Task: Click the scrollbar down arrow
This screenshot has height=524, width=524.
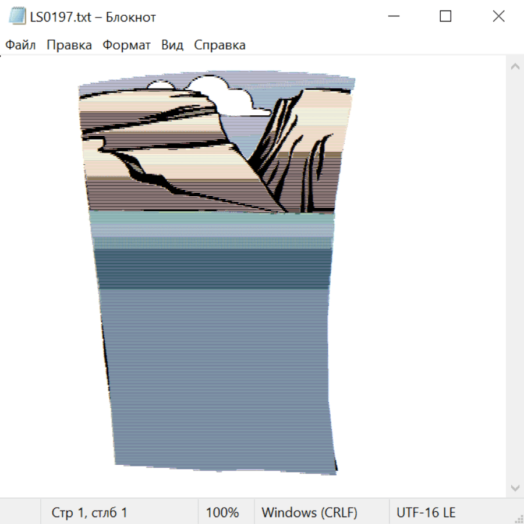Action: point(515,487)
